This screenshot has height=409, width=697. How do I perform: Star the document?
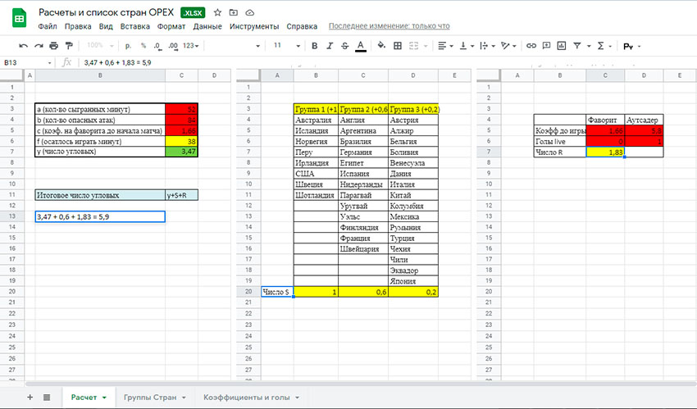pyautogui.click(x=217, y=12)
